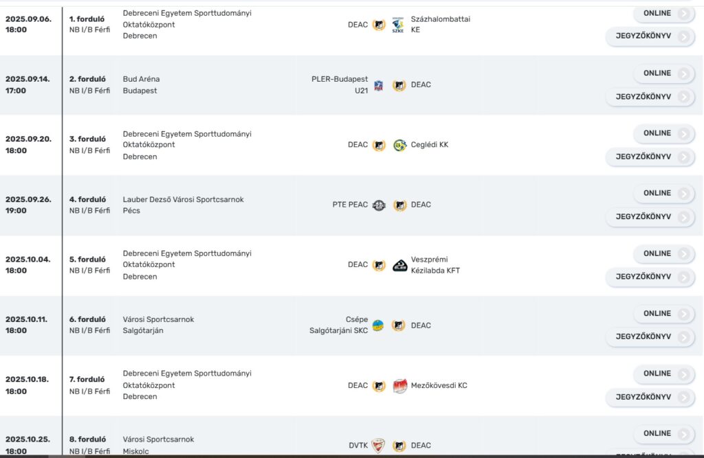The image size is (704, 458).
Task: Click DEAC logo in the 1. forduló row
Action: click(x=379, y=25)
